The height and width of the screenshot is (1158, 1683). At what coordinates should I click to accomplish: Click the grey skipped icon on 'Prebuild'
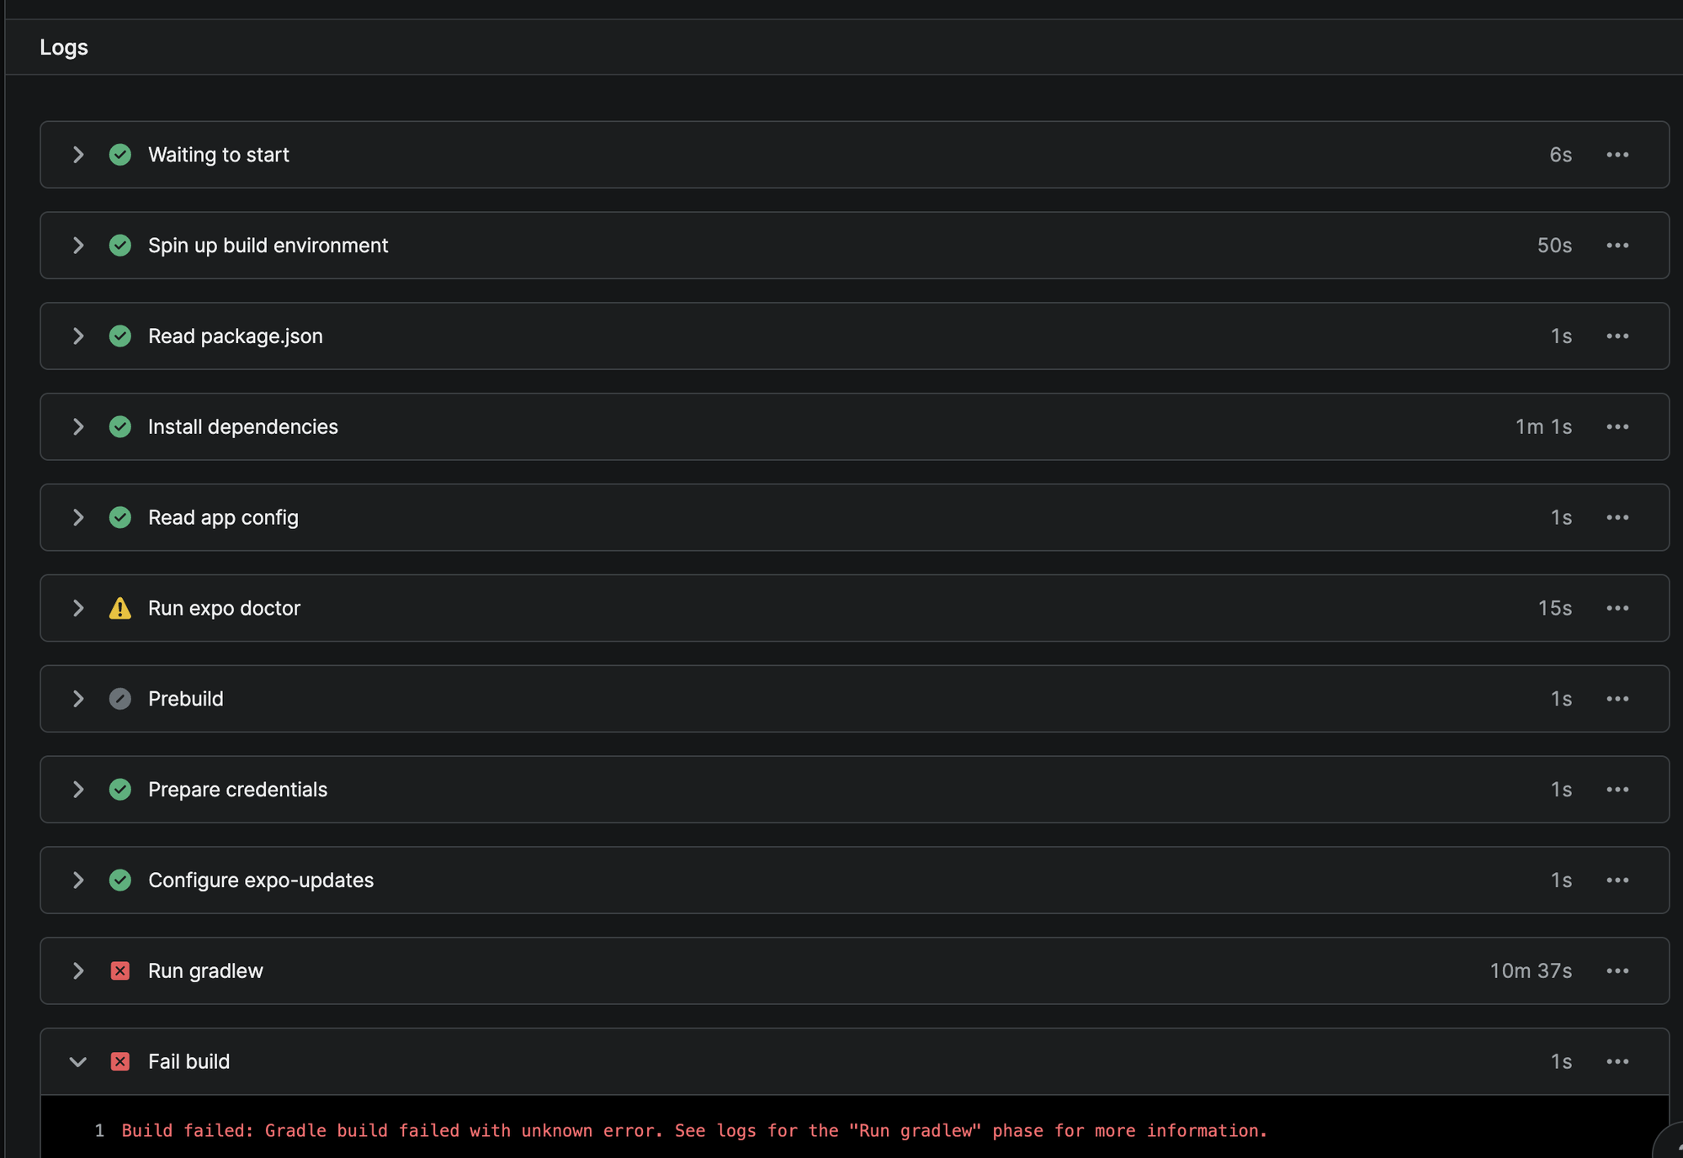[x=120, y=698]
